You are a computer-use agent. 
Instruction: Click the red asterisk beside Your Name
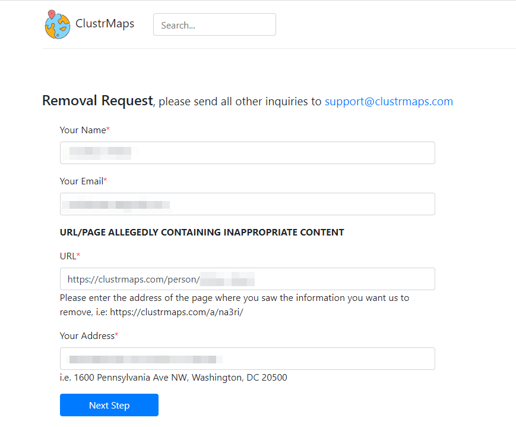pyautogui.click(x=108, y=130)
